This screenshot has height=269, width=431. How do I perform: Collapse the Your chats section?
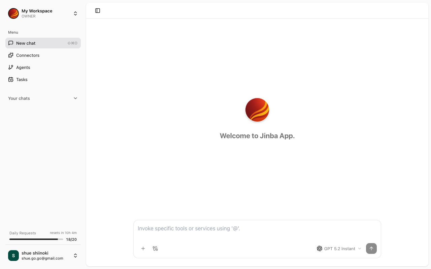(x=75, y=98)
